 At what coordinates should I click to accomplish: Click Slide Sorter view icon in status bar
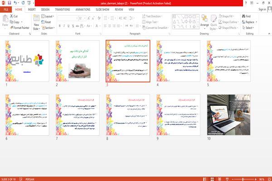(212, 179)
